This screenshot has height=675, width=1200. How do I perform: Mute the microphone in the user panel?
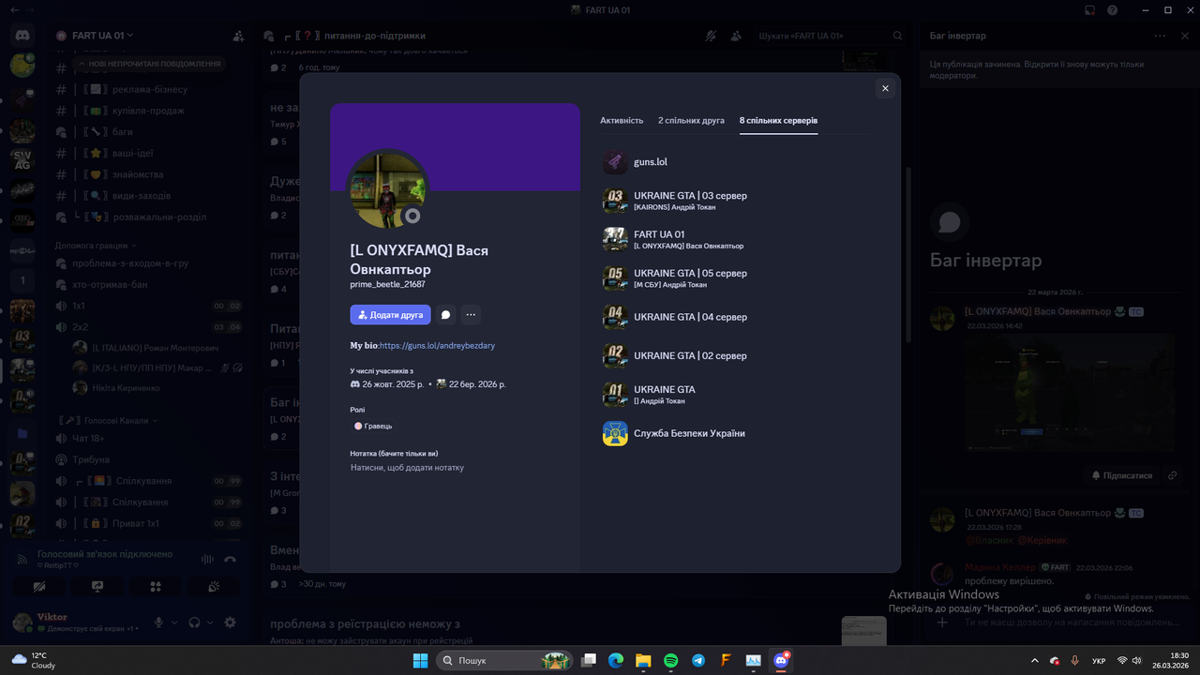(x=158, y=622)
